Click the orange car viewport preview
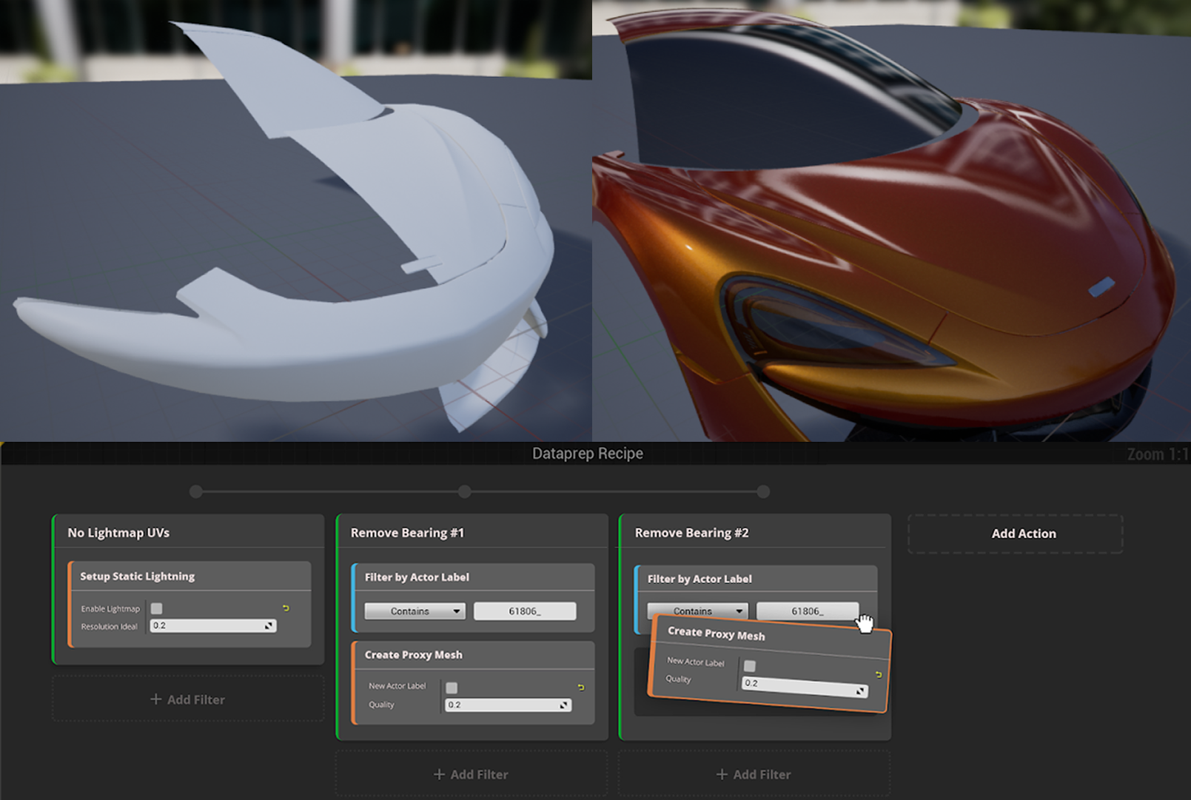Image resolution: width=1191 pixels, height=800 pixels. click(x=891, y=221)
